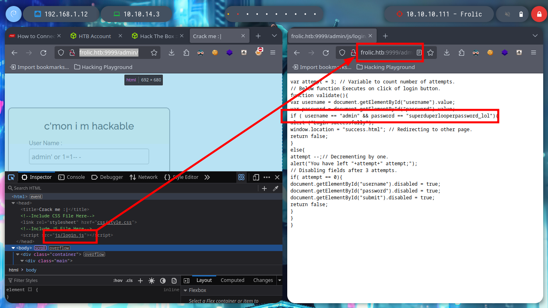The width and height of the screenshot is (548, 308).
Task: List all tabs dropdown in left window
Action: click(x=274, y=36)
